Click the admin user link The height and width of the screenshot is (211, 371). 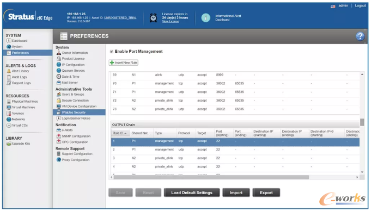tap(343, 5)
